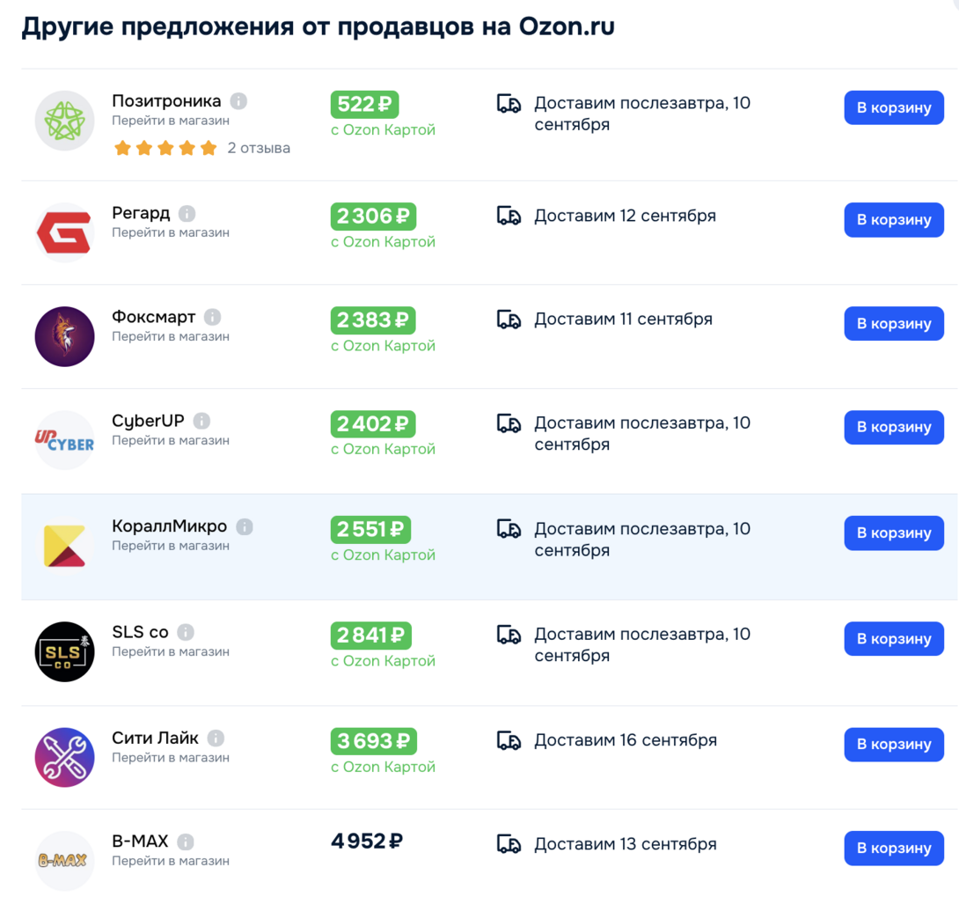Add Регард offer for 2306 ₽ to cart

click(894, 220)
